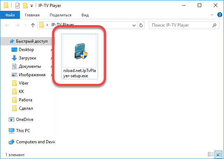224x159 pixels.
Task: Minimize the IP-TV Player window
Action: pyautogui.click(x=184, y=6)
